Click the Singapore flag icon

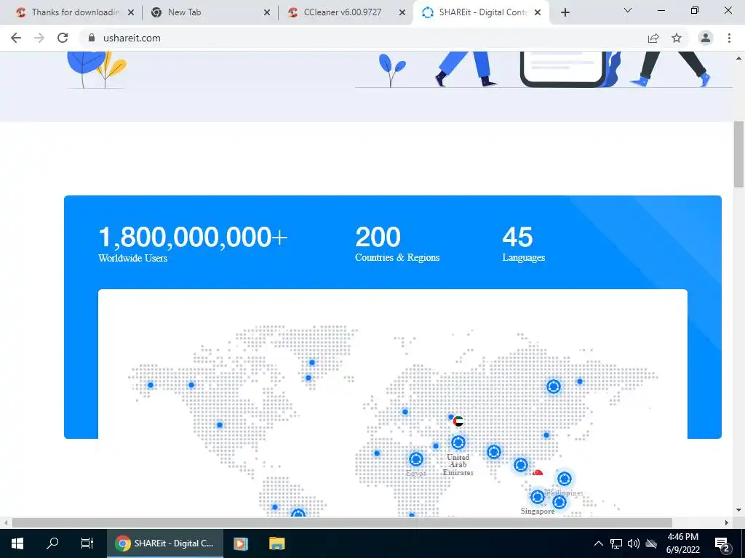click(538, 473)
